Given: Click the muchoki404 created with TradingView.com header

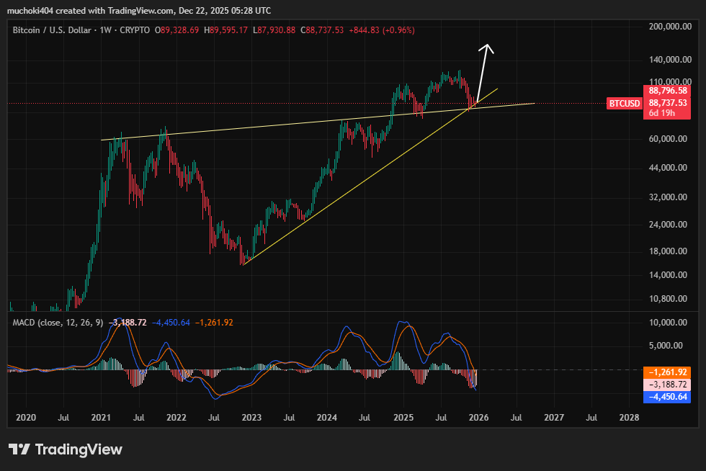Looking at the screenshot, I should tap(138, 11).
